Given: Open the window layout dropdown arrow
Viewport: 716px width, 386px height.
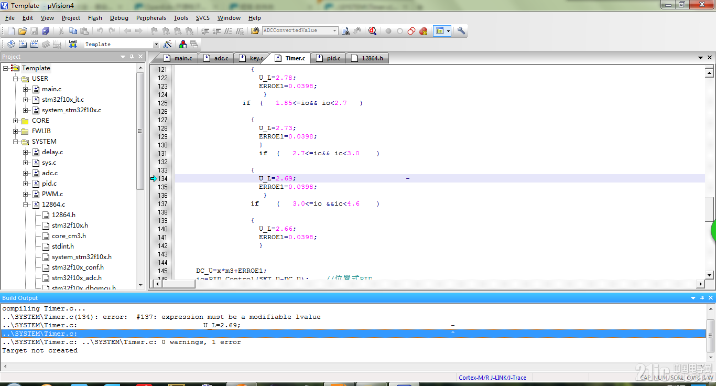Looking at the screenshot, I should tap(448, 31).
